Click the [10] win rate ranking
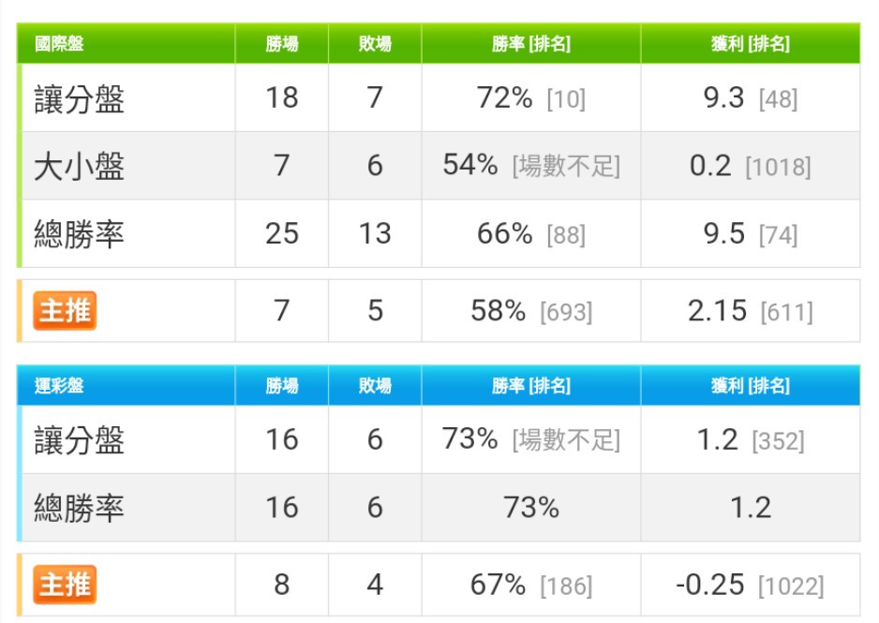879x623 pixels. [566, 99]
